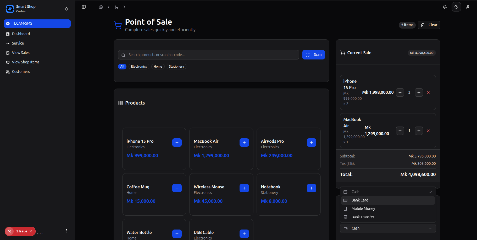This screenshot has width=477, height=240.
Task: Increase iPhone 15 Pro quantity
Action: [x=419, y=92]
